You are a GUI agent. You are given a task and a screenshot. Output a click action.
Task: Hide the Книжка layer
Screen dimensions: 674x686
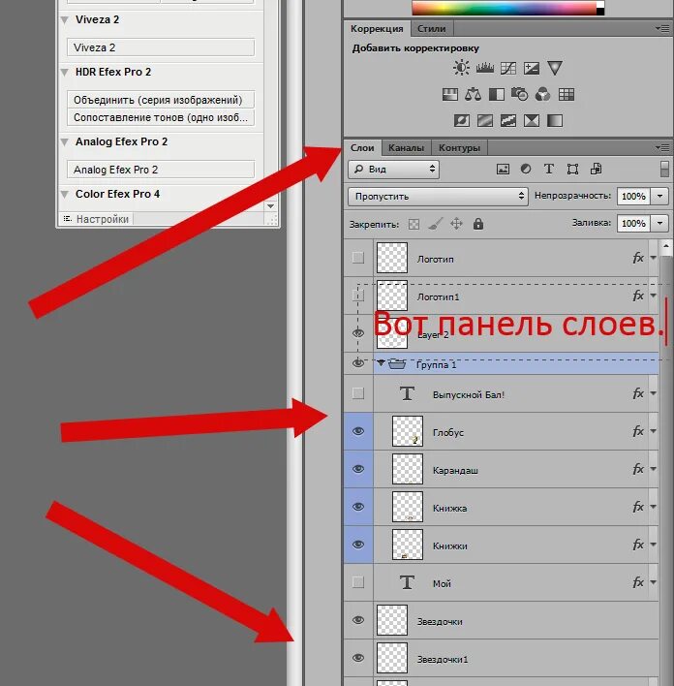[x=358, y=507]
